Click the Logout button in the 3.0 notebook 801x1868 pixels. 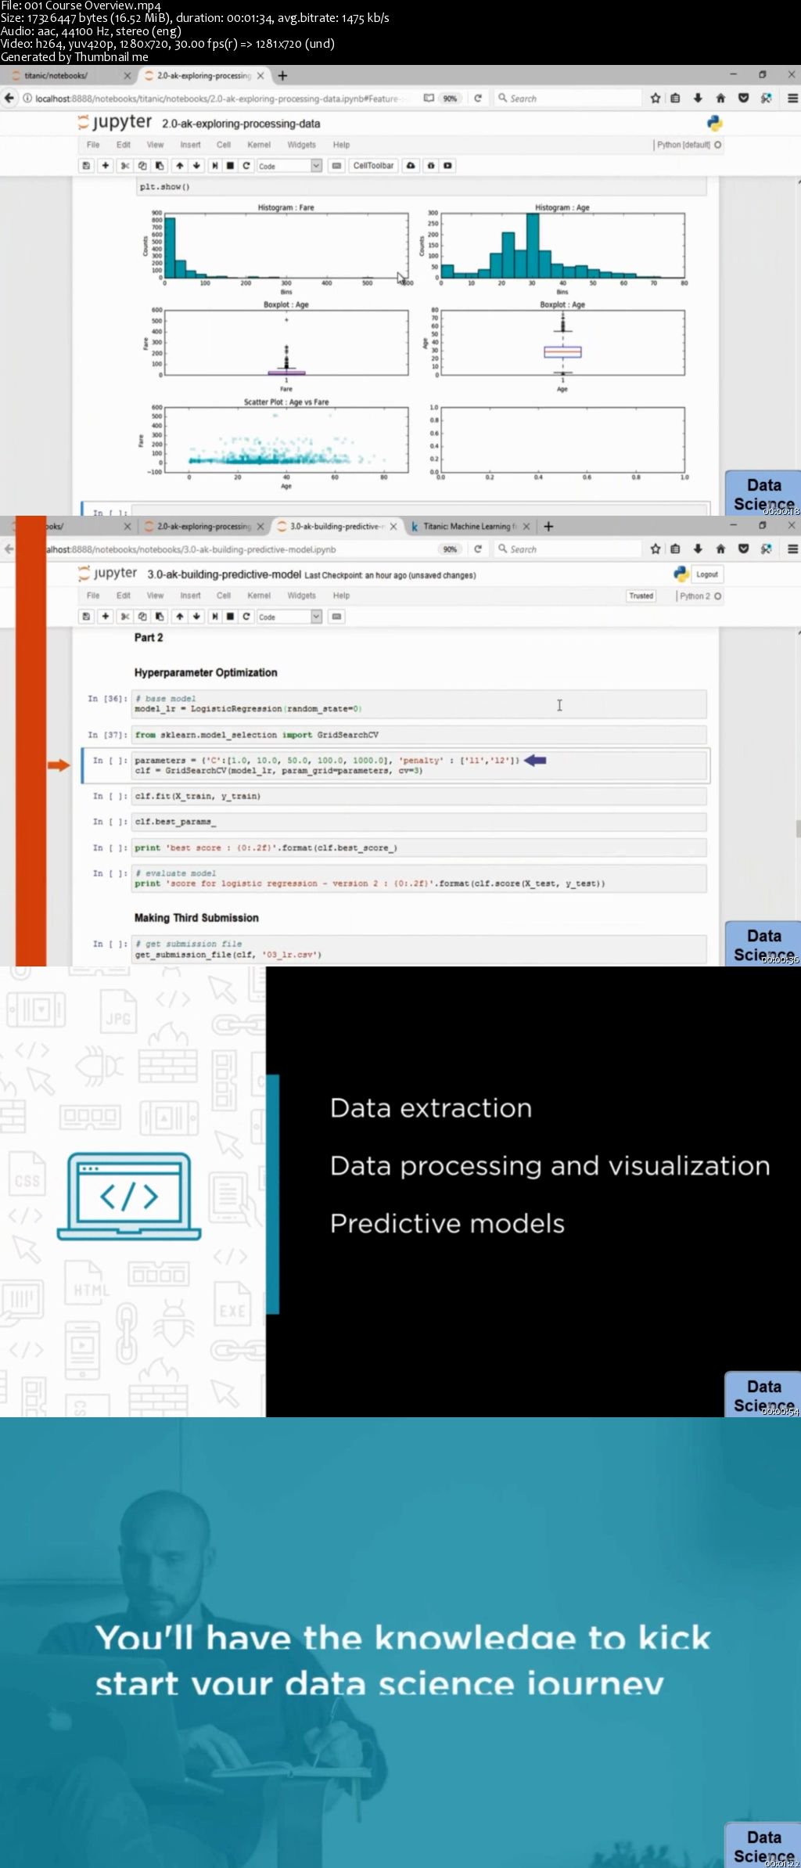click(707, 574)
